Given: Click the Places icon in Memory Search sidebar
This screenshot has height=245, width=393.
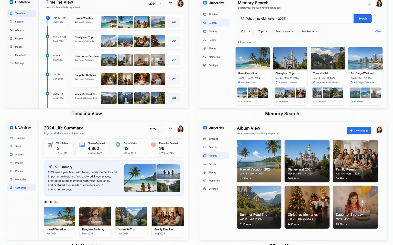Looking at the screenshot, I should [x=205, y=48].
